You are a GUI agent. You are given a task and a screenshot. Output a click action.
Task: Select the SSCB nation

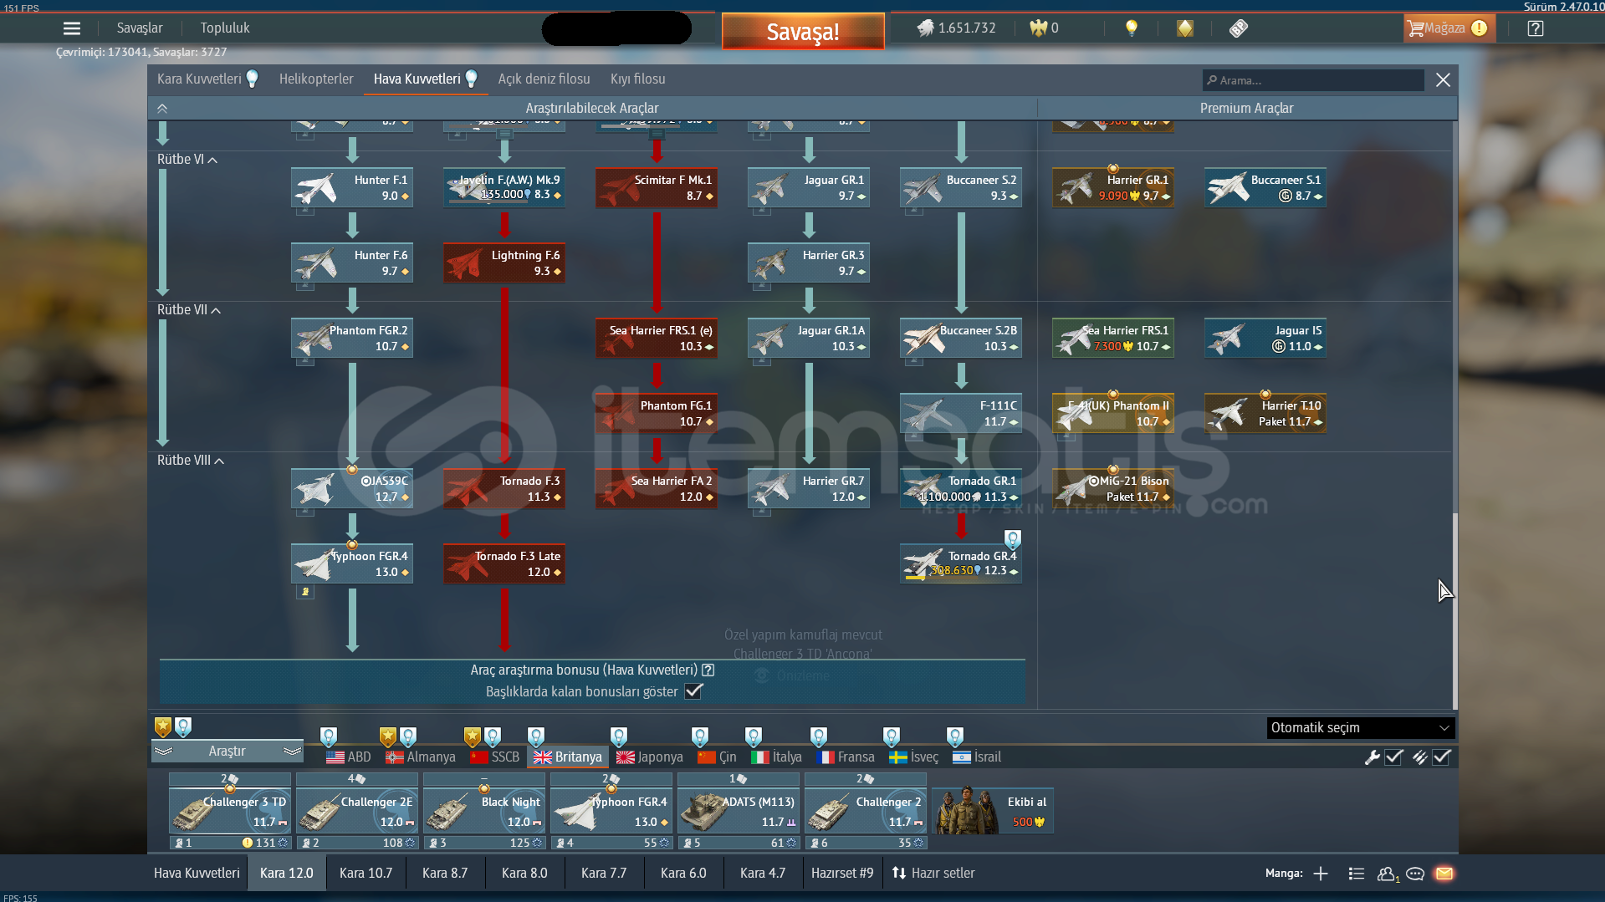495,757
